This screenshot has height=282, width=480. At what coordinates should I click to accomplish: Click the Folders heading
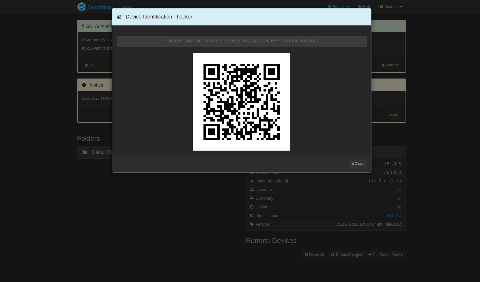tap(89, 139)
